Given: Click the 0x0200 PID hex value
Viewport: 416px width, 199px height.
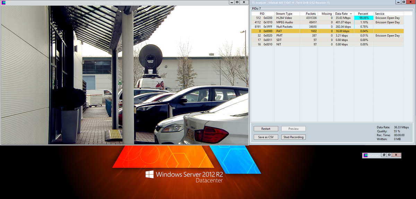Looking at the screenshot, I should tap(268, 18).
